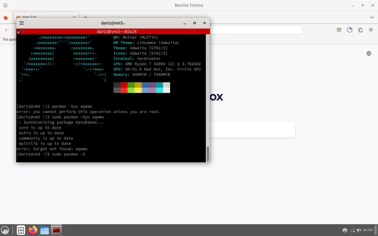
Task: Open Firefox's toolbar hamburger menu
Action: point(371,30)
